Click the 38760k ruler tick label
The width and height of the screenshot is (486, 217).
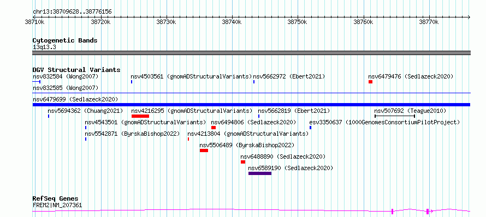tap(363, 22)
